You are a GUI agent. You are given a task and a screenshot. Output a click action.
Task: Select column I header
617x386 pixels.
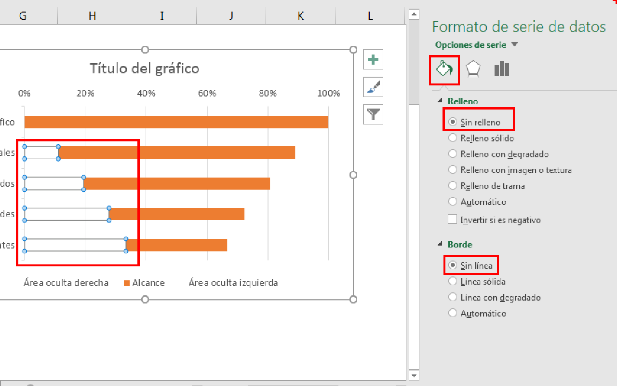pos(161,16)
